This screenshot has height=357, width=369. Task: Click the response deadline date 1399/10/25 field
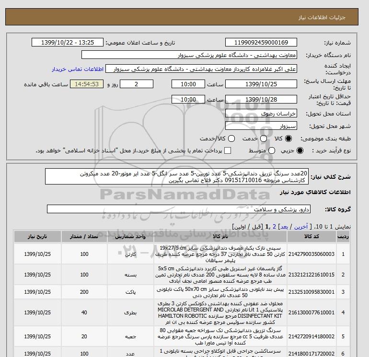point(261,84)
